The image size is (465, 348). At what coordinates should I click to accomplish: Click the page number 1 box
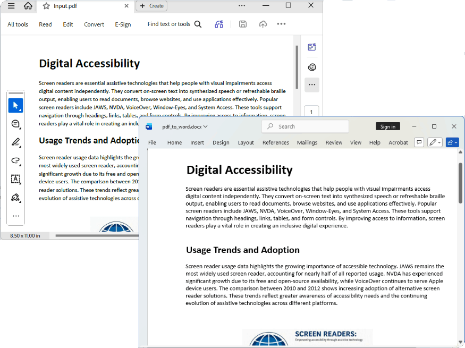coord(311,112)
